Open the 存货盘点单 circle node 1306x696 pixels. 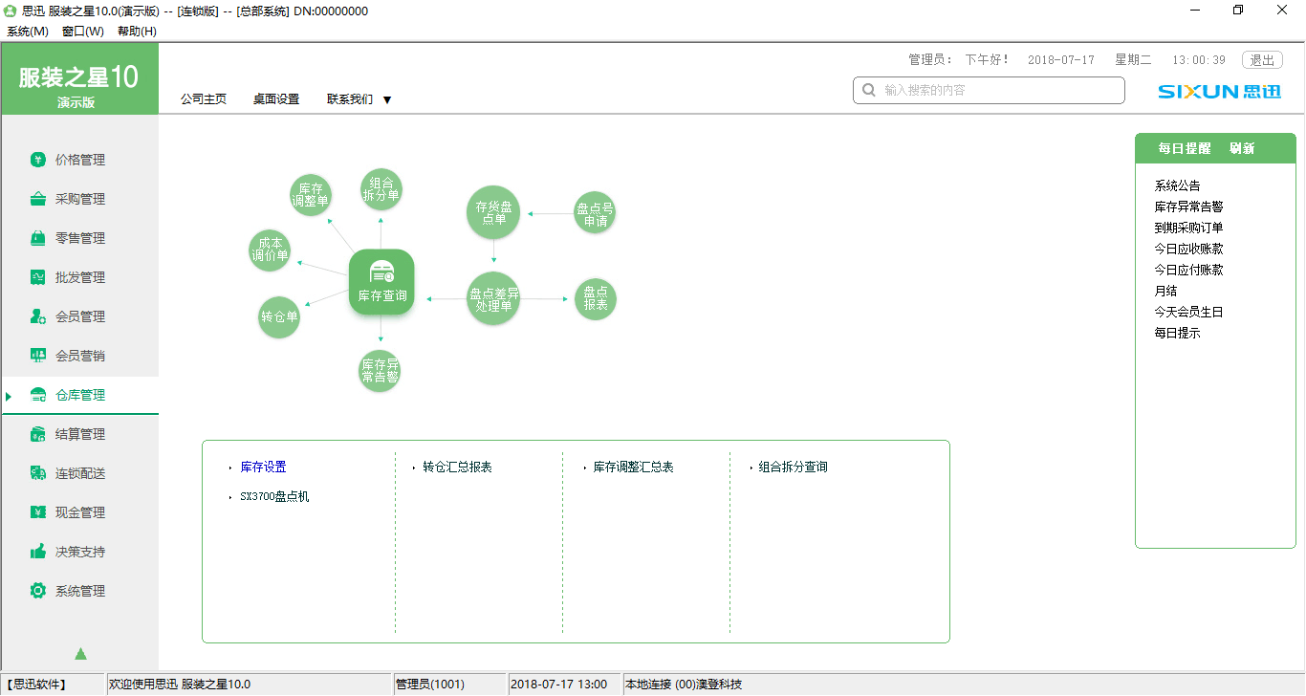tap(493, 212)
